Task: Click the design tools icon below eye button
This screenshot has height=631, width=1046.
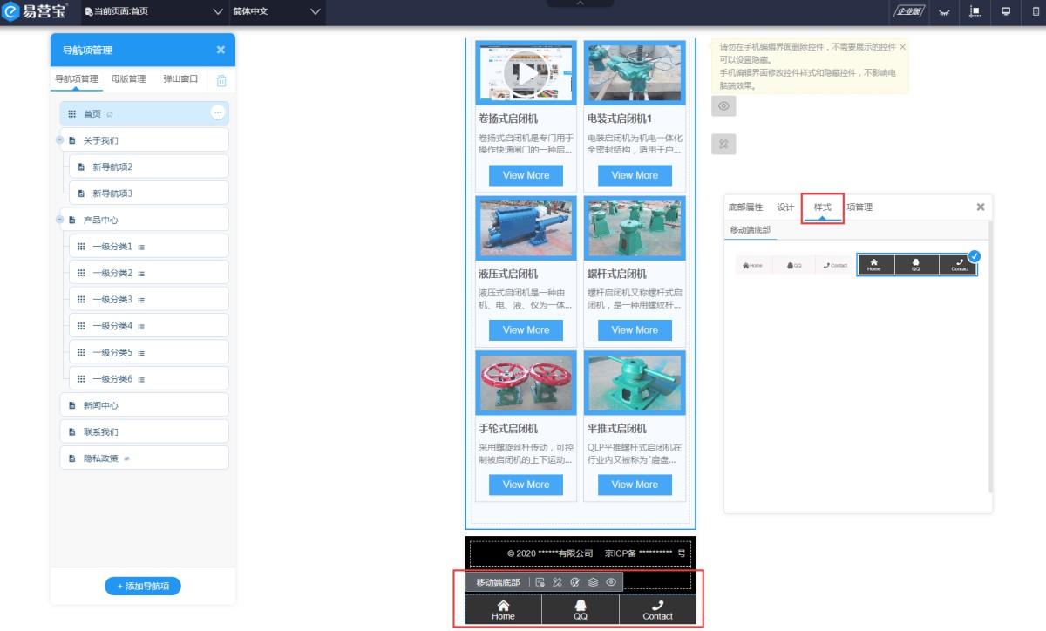Action: (x=723, y=144)
